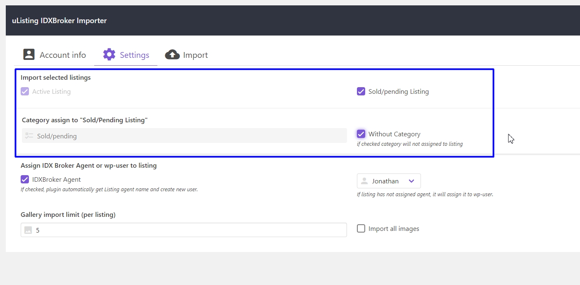Click the Import selected listings heading
This screenshot has width=580, height=285.
(x=56, y=77)
